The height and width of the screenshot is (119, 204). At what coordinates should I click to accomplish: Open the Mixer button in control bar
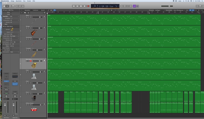click(20, 6)
